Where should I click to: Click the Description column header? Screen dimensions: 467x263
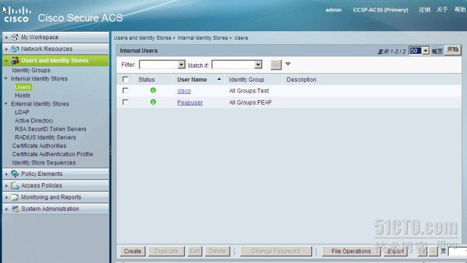pyautogui.click(x=301, y=80)
